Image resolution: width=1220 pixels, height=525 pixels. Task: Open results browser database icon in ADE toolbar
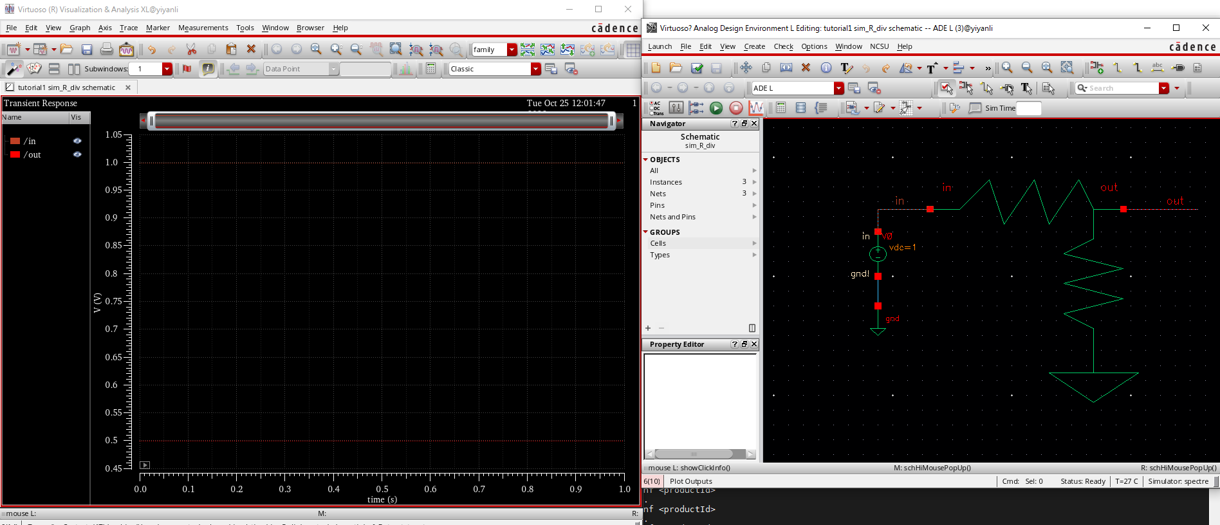tap(800, 108)
